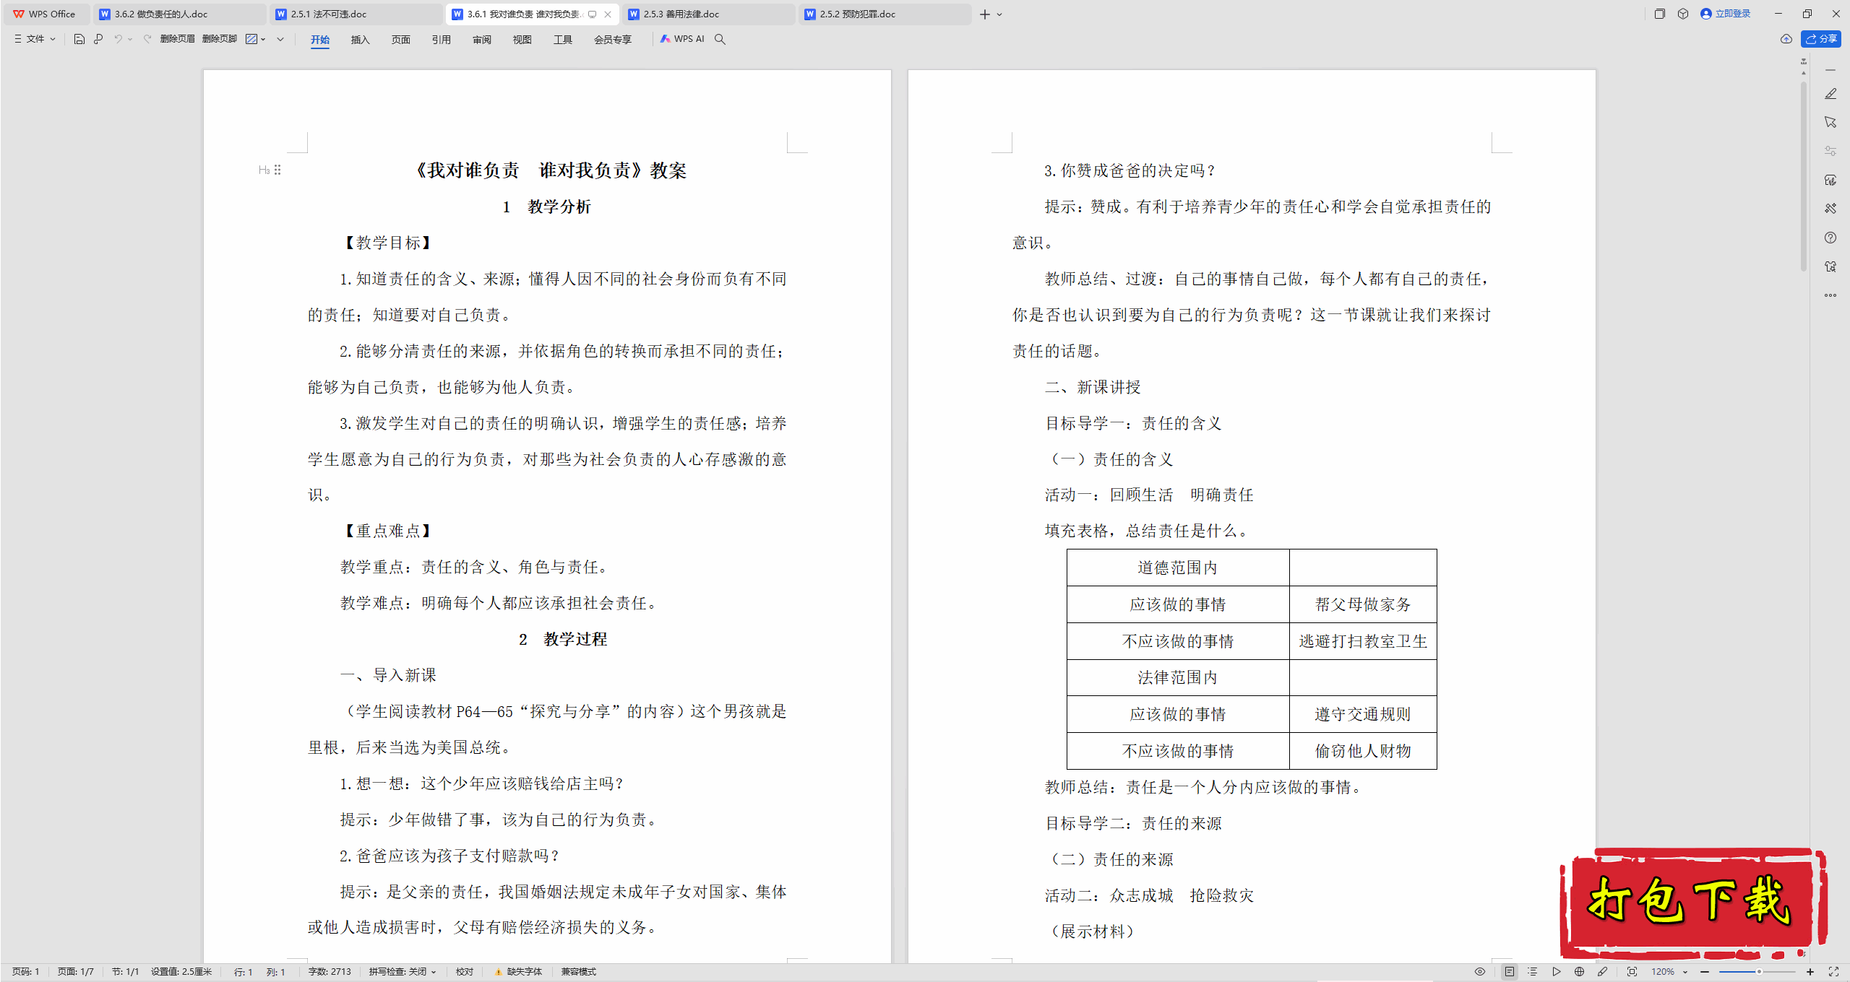Click the fit-to-page icon in status bar
Image resolution: width=1850 pixels, height=982 pixels.
click(x=1632, y=972)
